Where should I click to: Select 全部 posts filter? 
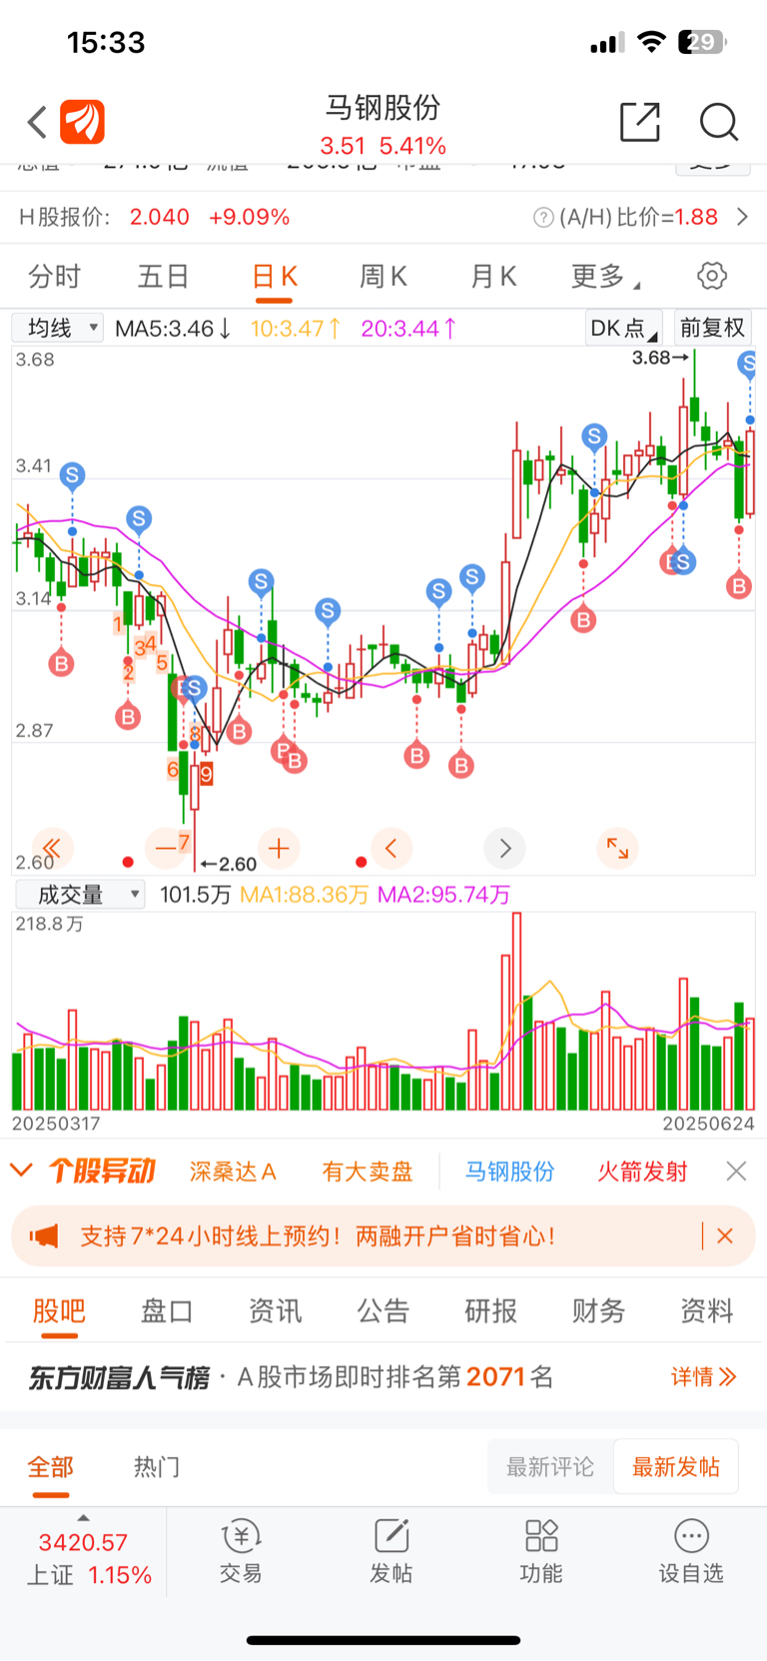[x=50, y=1467]
